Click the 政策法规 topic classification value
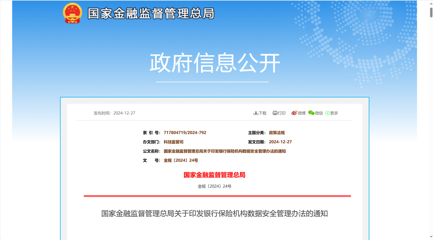Viewport: 433px width, 240px height. click(277, 133)
